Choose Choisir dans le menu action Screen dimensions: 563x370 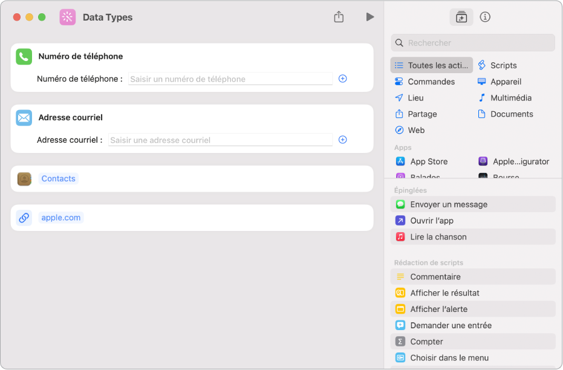[x=473, y=358]
